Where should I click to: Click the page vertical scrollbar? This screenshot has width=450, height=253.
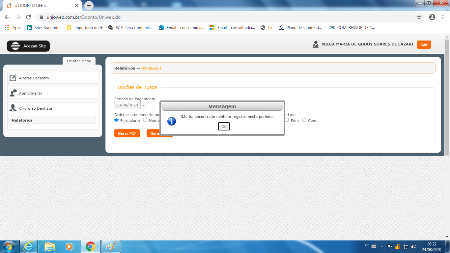(x=447, y=97)
